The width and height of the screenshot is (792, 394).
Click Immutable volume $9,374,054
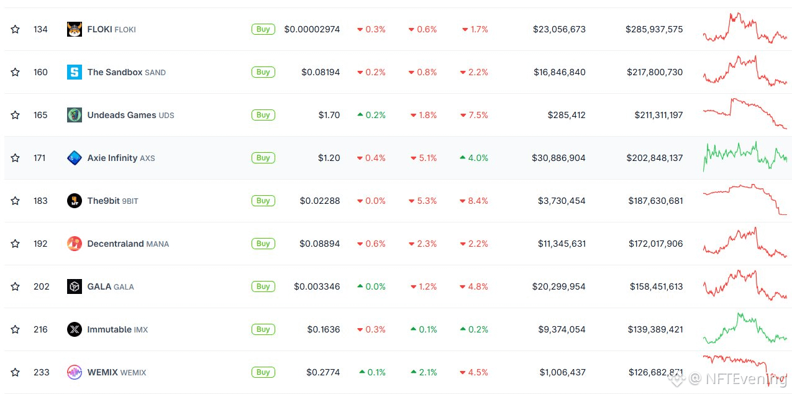click(562, 329)
